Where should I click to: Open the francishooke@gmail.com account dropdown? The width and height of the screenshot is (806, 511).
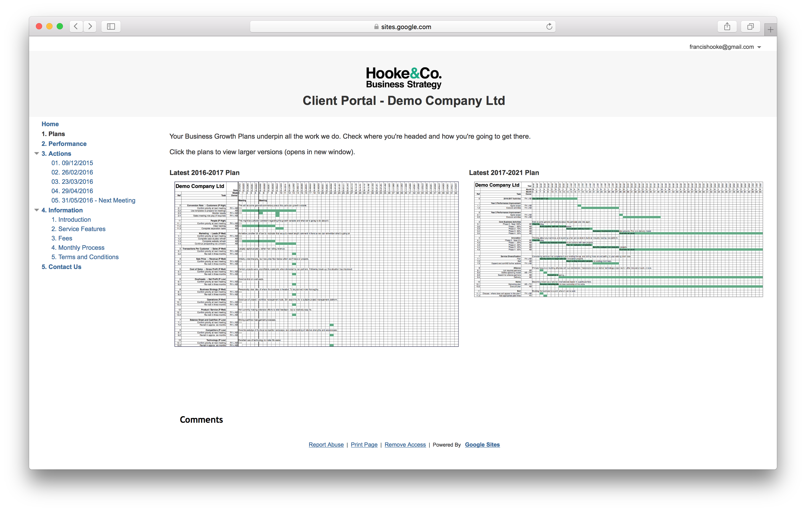[759, 47]
